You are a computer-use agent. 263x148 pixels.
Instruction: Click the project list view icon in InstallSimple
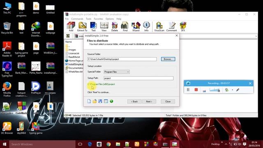point(106,101)
